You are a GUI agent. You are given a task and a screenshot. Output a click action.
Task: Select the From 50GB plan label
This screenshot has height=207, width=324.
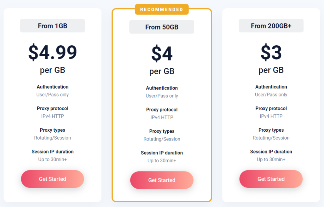(x=162, y=27)
